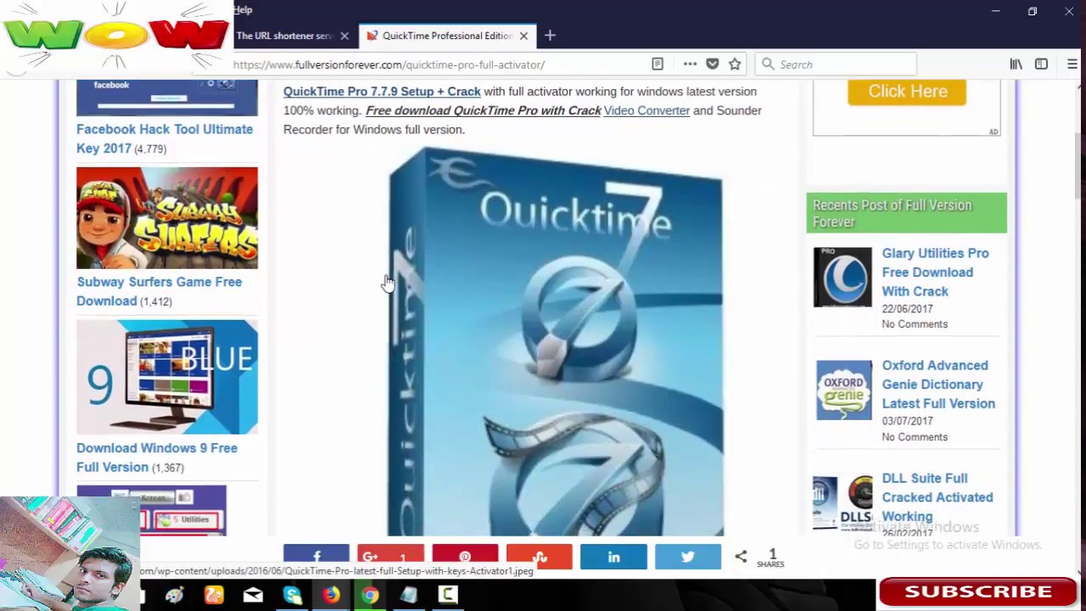Click the ad indicator AD badge
This screenshot has width=1086, height=611.
coord(994,132)
